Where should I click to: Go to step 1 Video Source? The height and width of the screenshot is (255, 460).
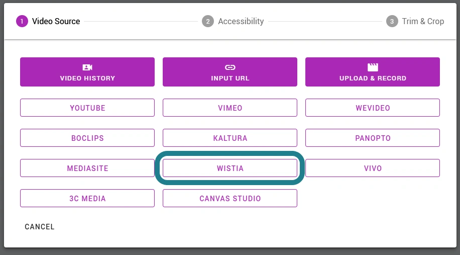[48, 21]
